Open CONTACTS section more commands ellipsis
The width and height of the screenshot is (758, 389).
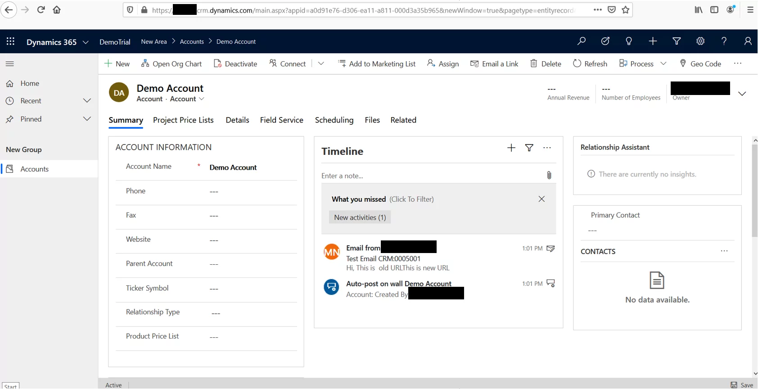(x=724, y=251)
